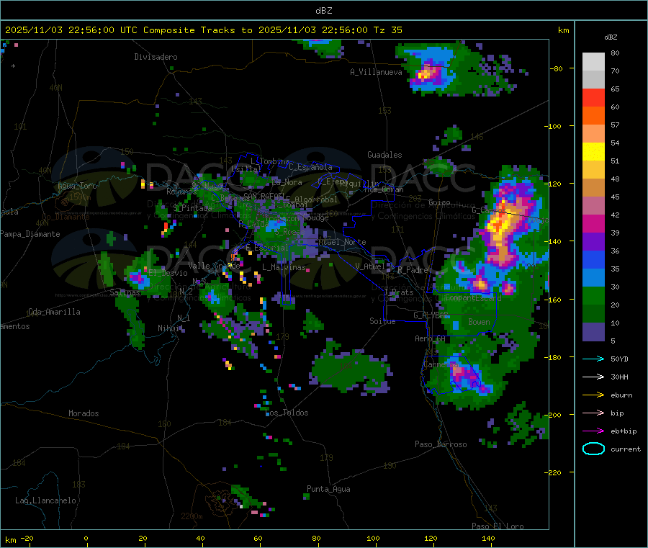
Task: Click the 'Guadales' map label
Action: click(384, 155)
